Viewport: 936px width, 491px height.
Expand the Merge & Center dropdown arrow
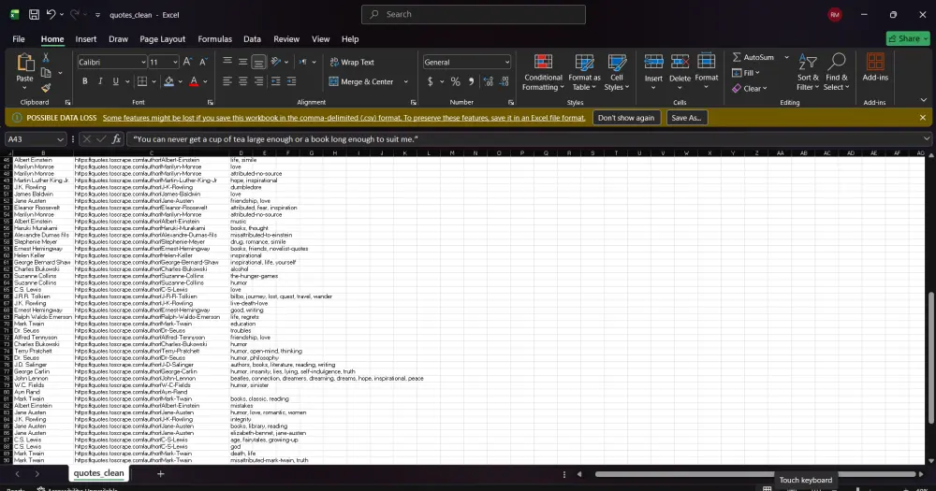[406, 81]
